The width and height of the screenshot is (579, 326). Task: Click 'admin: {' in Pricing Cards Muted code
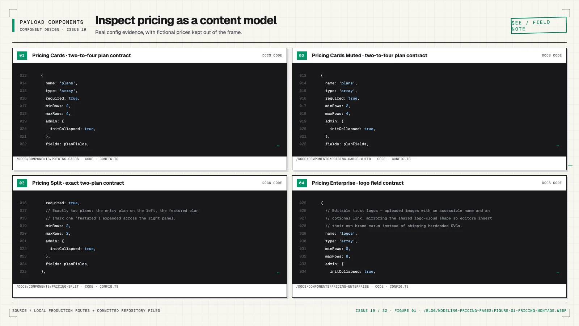(x=334, y=121)
